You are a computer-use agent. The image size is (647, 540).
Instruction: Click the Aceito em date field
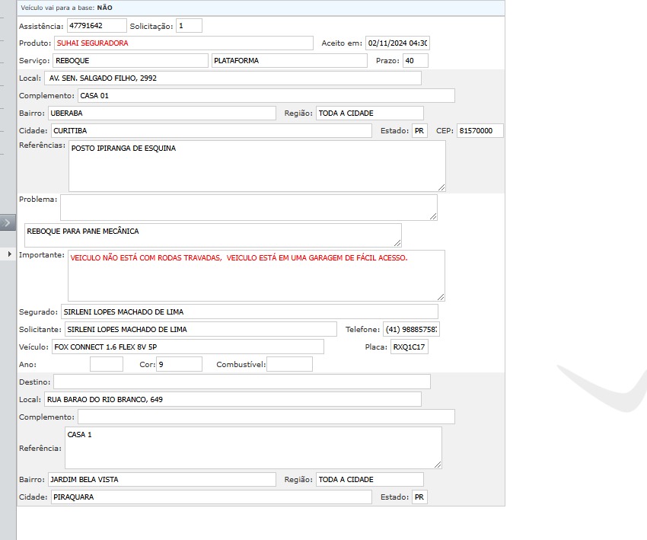398,43
